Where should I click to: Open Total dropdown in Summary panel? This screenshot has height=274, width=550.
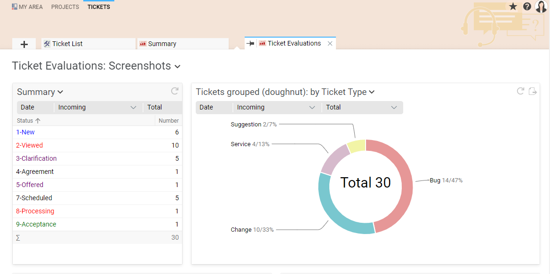pos(163,108)
